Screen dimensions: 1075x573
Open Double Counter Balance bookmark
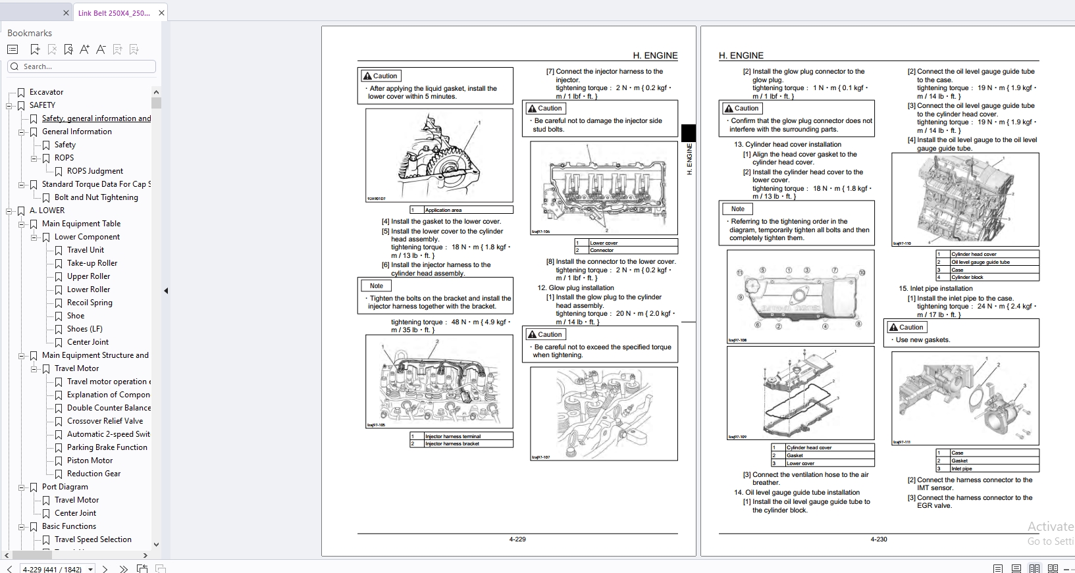[109, 408]
